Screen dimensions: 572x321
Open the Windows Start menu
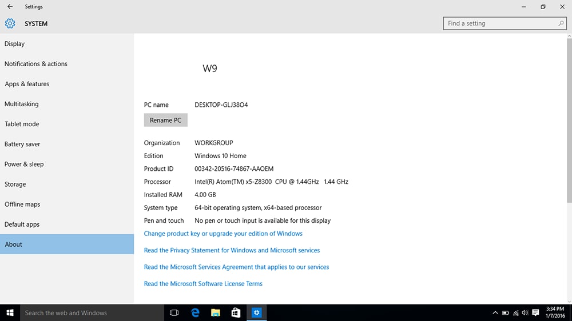[10, 313]
